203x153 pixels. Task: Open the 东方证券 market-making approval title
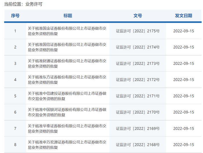coord(67,80)
